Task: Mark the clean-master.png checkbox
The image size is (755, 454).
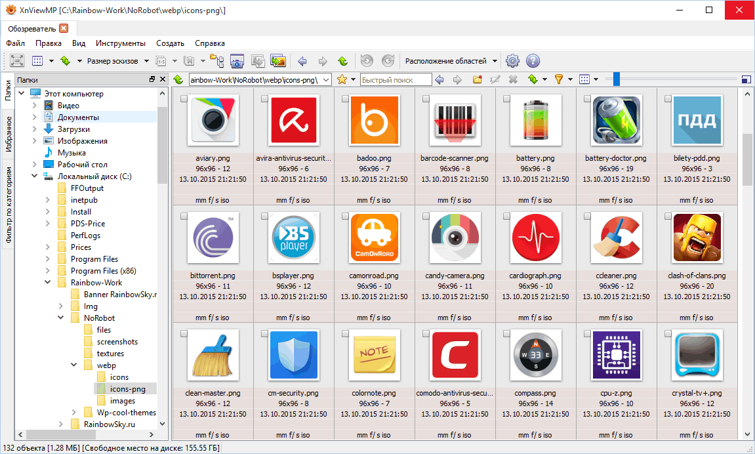Action: point(184,334)
